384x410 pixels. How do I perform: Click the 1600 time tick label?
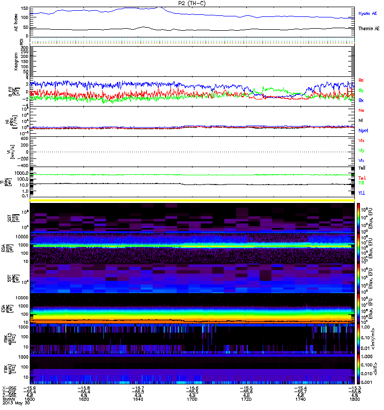[x=30, y=399]
